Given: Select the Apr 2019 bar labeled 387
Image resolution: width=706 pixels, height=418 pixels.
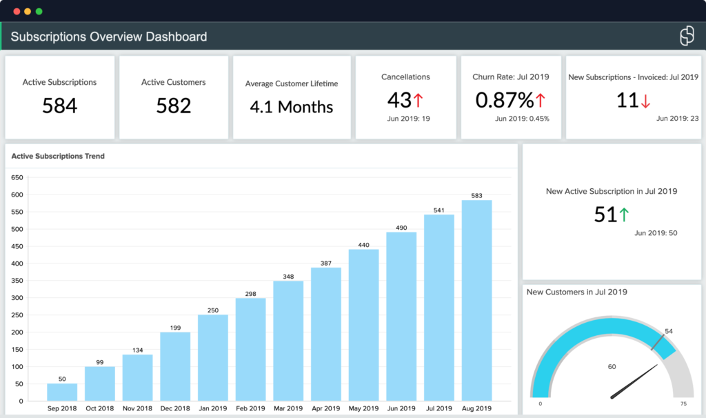Looking at the screenshot, I should pos(326,334).
